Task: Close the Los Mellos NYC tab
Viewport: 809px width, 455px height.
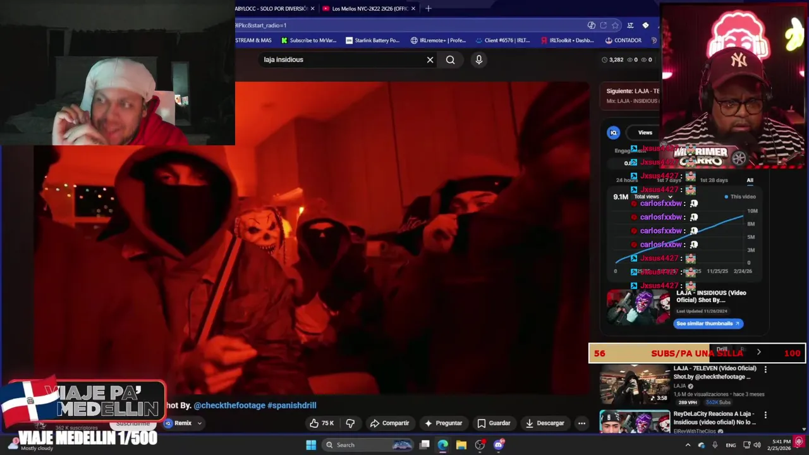Action: pos(413,8)
